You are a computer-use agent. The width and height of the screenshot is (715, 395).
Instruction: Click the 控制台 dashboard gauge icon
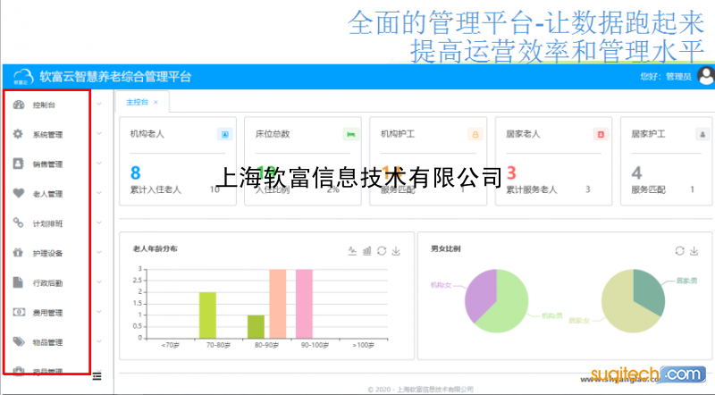click(19, 105)
